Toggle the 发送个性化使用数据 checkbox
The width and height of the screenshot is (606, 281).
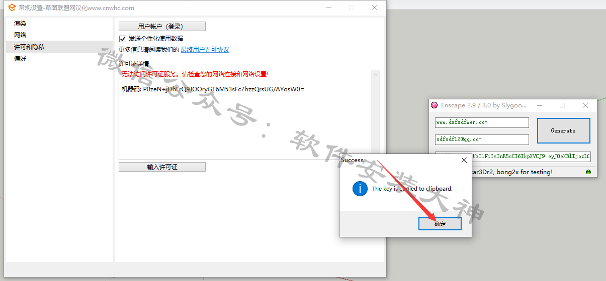(123, 39)
